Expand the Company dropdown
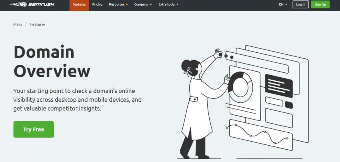 coord(143,4)
